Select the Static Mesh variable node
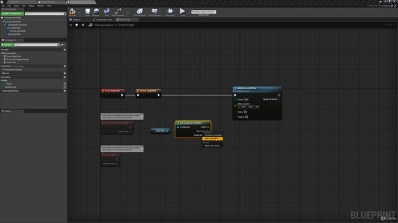 (x=160, y=131)
